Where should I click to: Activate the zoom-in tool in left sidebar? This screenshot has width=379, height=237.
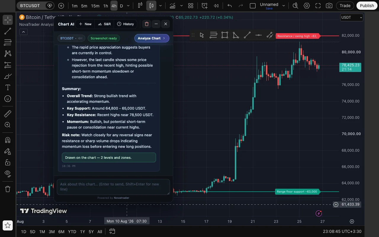coord(8,125)
